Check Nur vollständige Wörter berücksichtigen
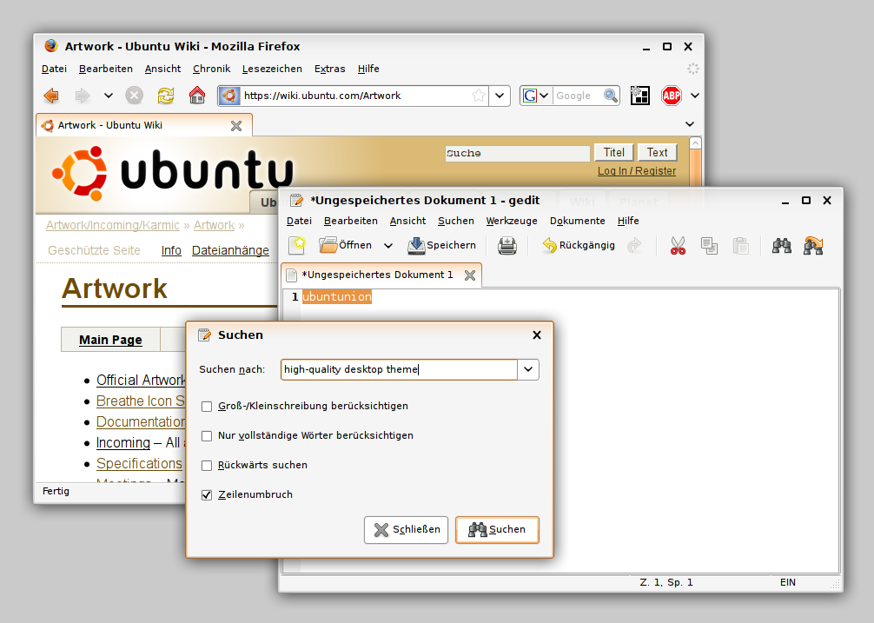Screen dimensions: 874x623 (207, 435)
